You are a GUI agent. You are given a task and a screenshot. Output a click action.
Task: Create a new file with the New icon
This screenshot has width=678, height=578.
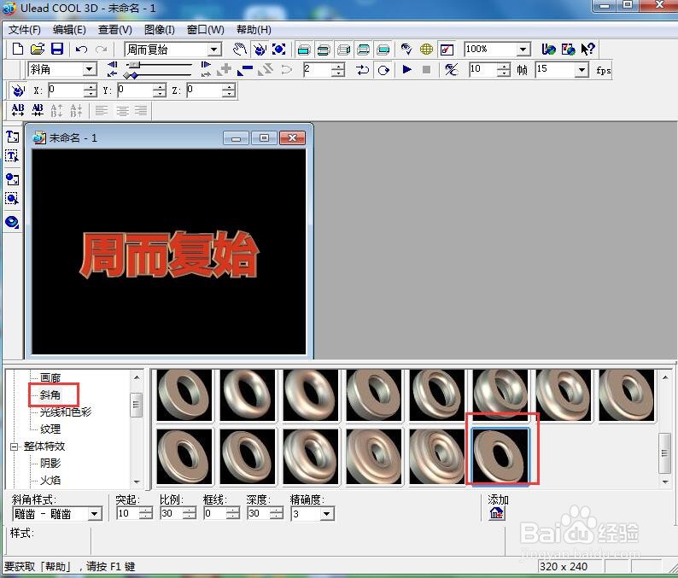click(x=18, y=50)
